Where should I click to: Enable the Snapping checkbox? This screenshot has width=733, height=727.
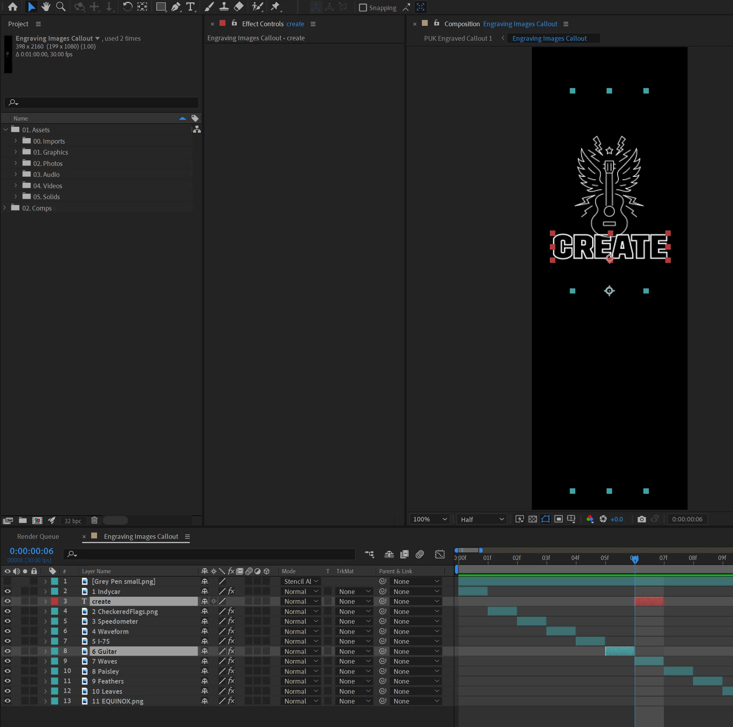pyautogui.click(x=363, y=7)
